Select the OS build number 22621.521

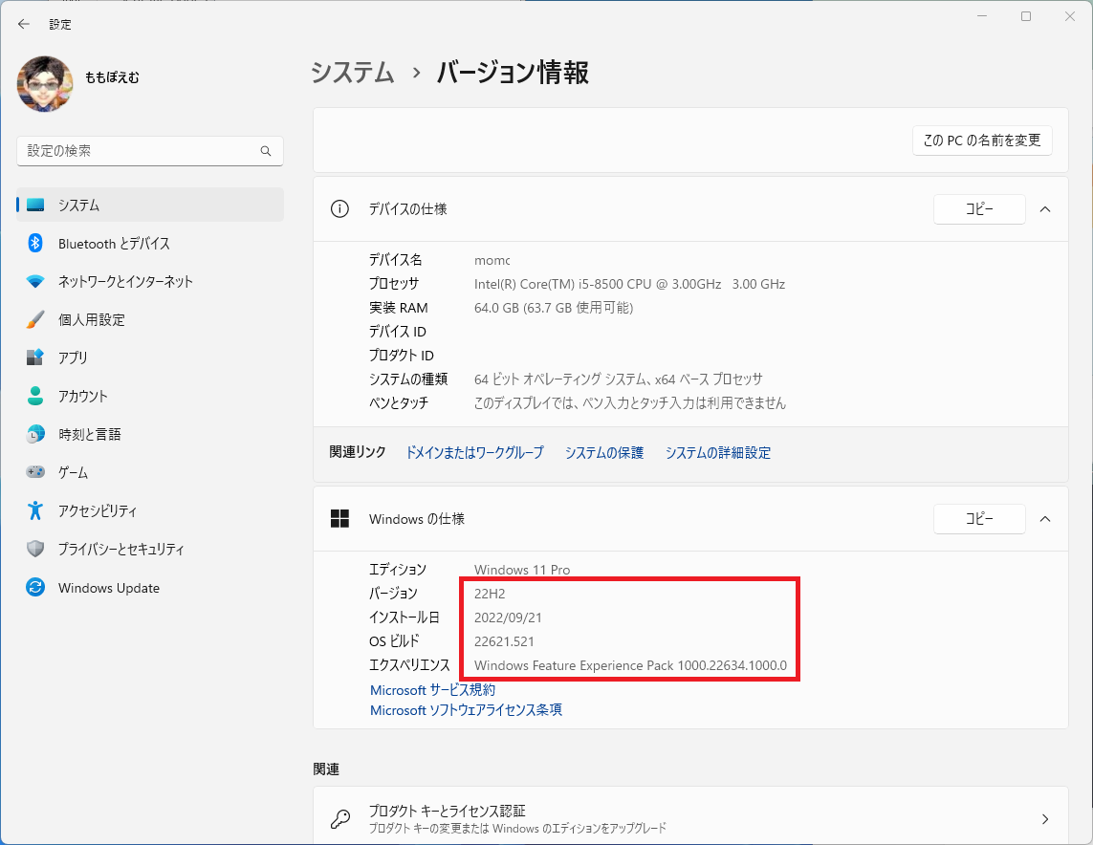pyautogui.click(x=504, y=641)
